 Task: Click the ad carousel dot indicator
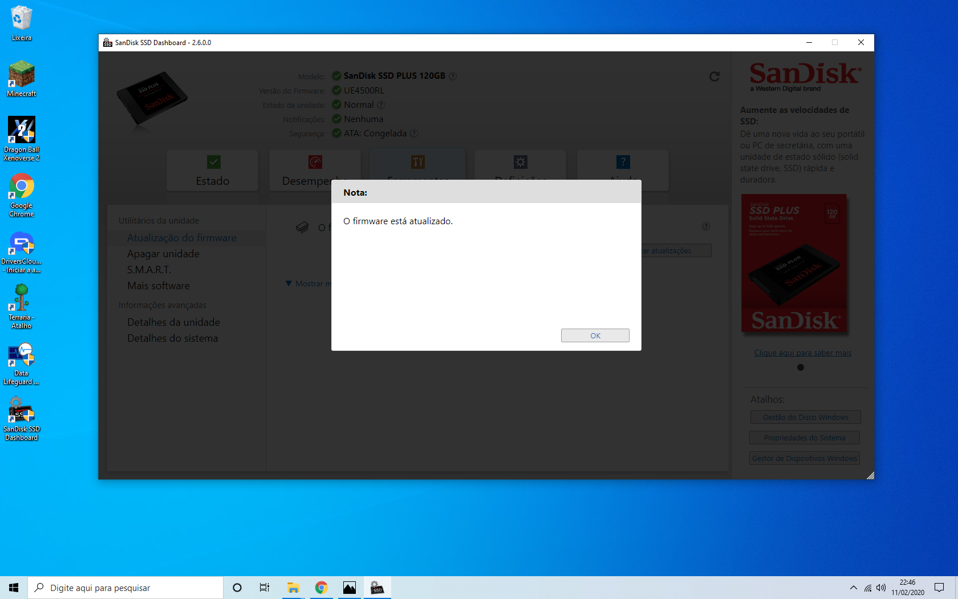point(801,367)
